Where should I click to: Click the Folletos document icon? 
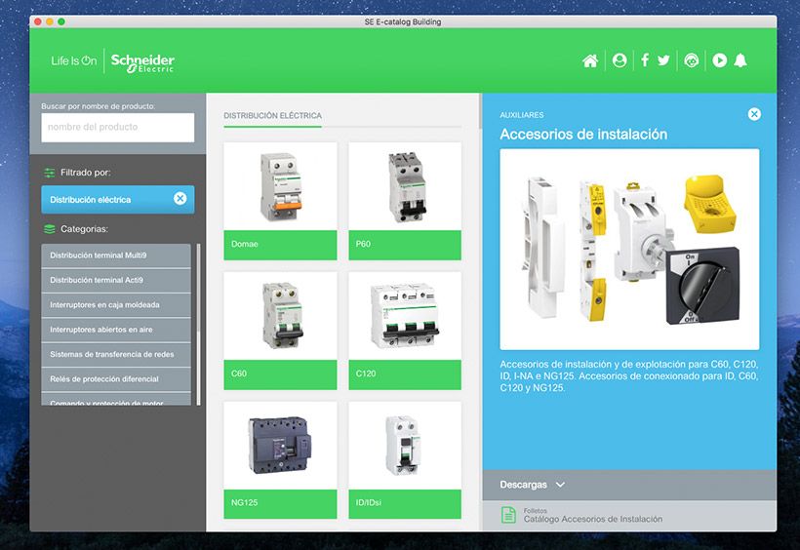(x=508, y=514)
